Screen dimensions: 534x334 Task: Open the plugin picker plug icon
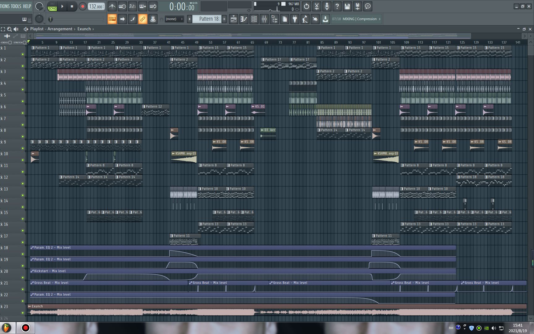pos(295,19)
